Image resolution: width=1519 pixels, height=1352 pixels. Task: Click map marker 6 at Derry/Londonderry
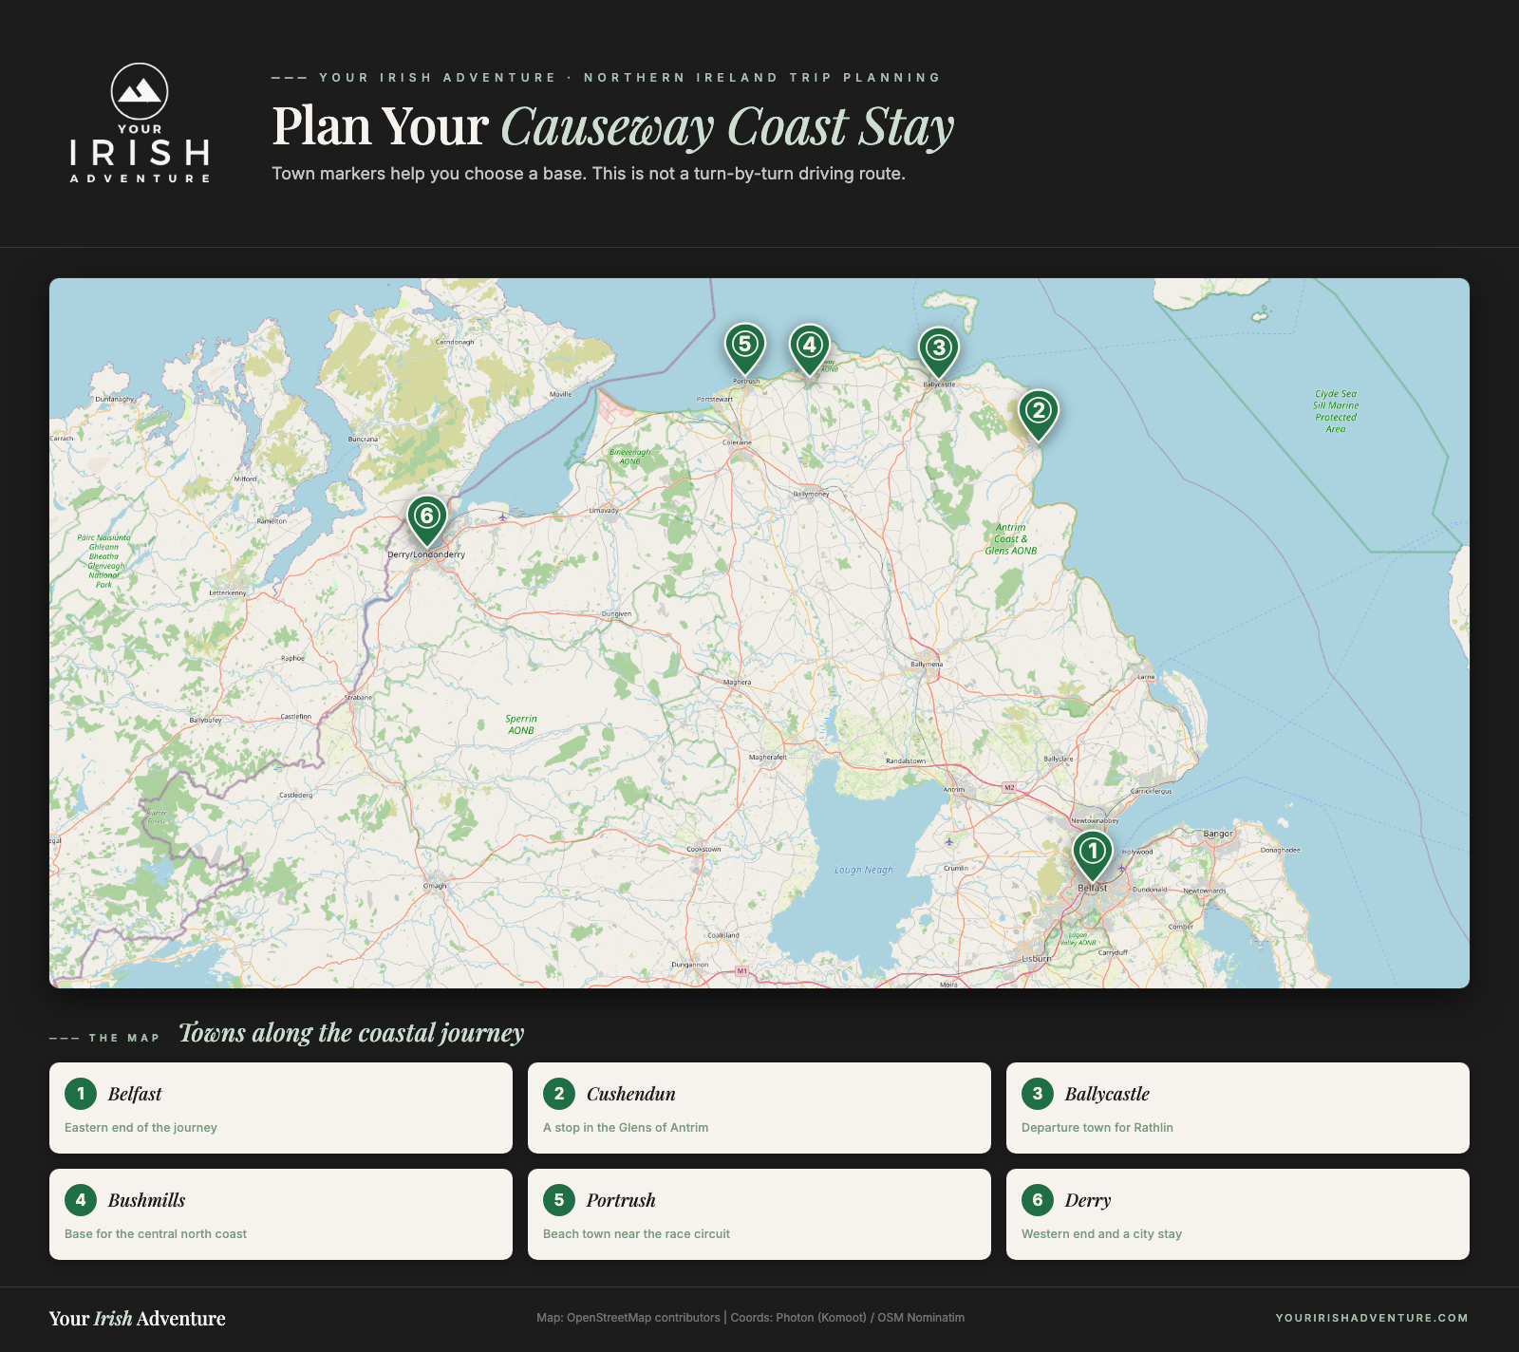(x=427, y=520)
